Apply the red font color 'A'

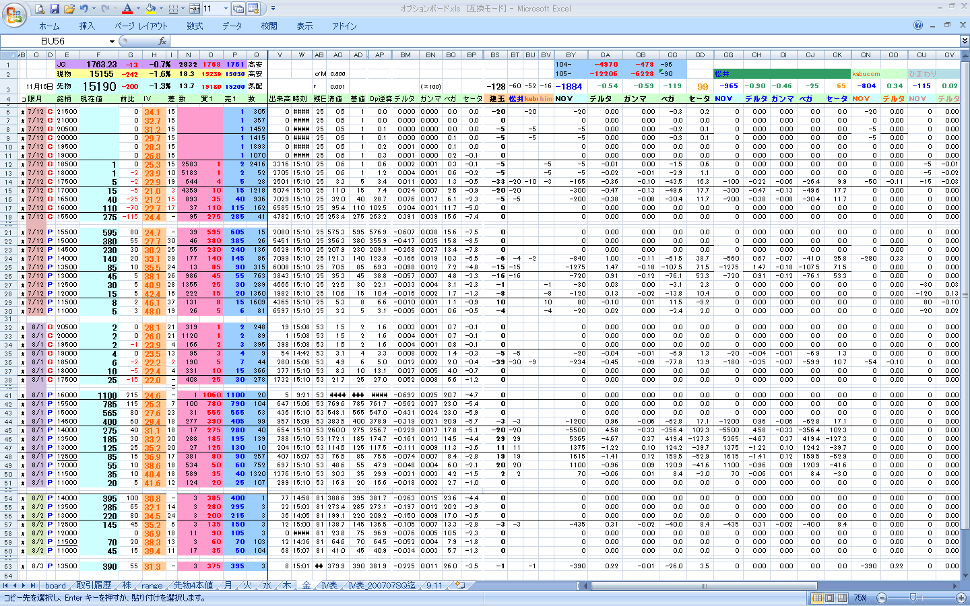[127, 9]
